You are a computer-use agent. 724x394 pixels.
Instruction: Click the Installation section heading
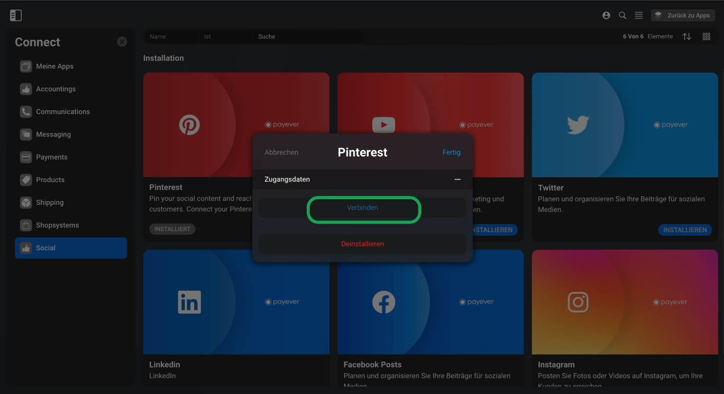click(163, 58)
